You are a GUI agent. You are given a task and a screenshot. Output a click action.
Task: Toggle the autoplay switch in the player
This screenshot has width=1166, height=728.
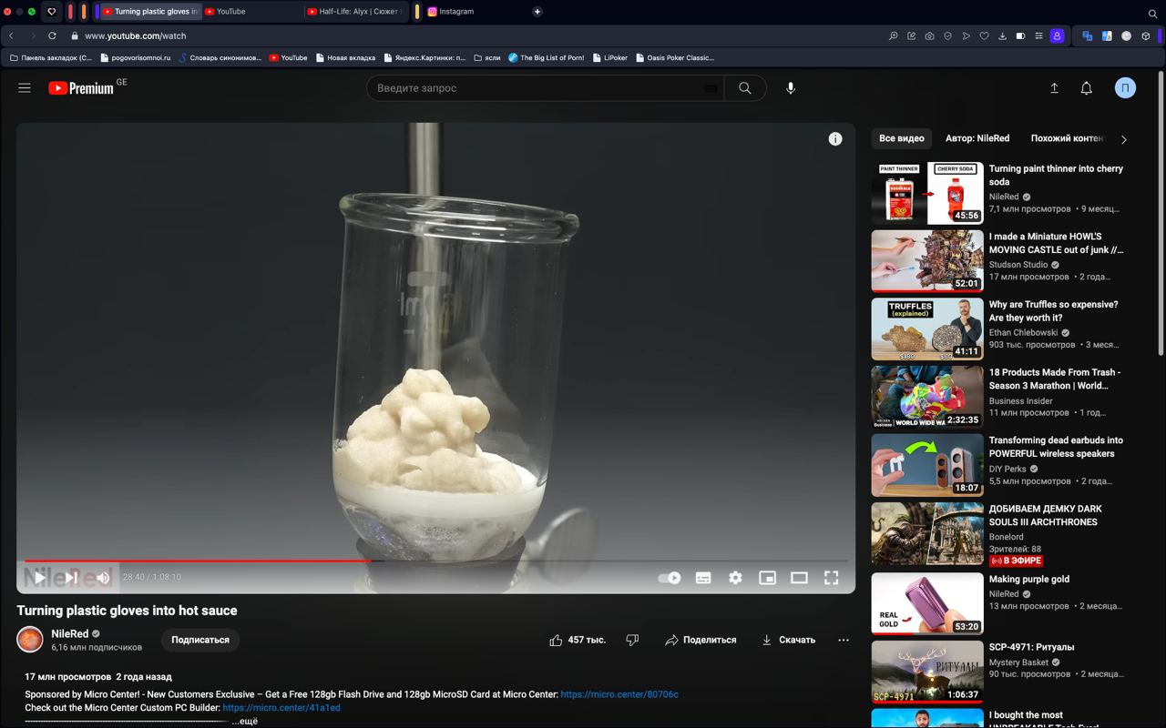click(x=670, y=578)
